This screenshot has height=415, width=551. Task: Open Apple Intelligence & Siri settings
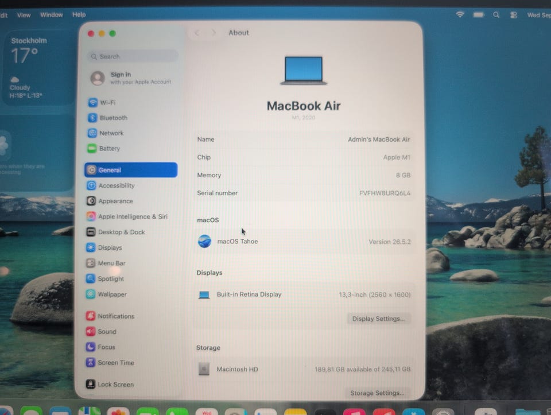(131, 216)
